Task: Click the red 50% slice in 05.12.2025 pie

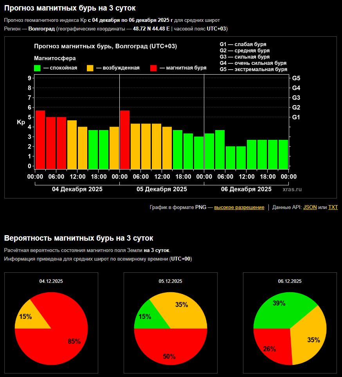Action: tap(170, 348)
